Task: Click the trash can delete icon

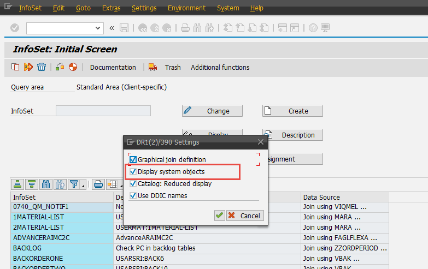Action: [42, 67]
